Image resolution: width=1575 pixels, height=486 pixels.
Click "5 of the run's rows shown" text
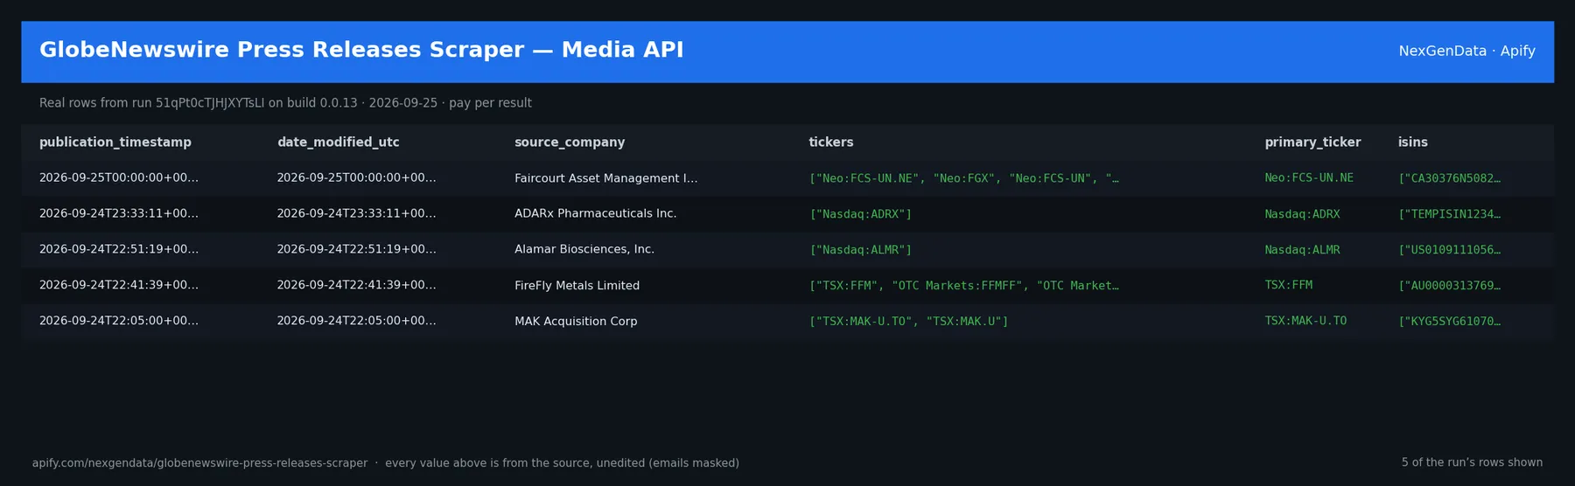[x=1472, y=463]
